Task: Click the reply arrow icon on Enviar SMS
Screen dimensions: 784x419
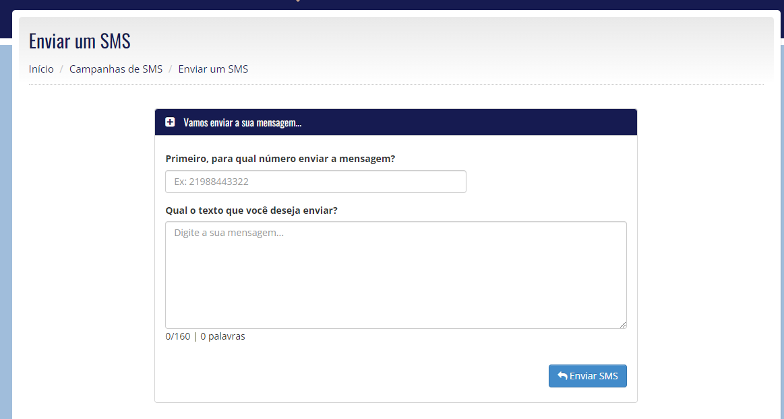Action: pos(562,375)
